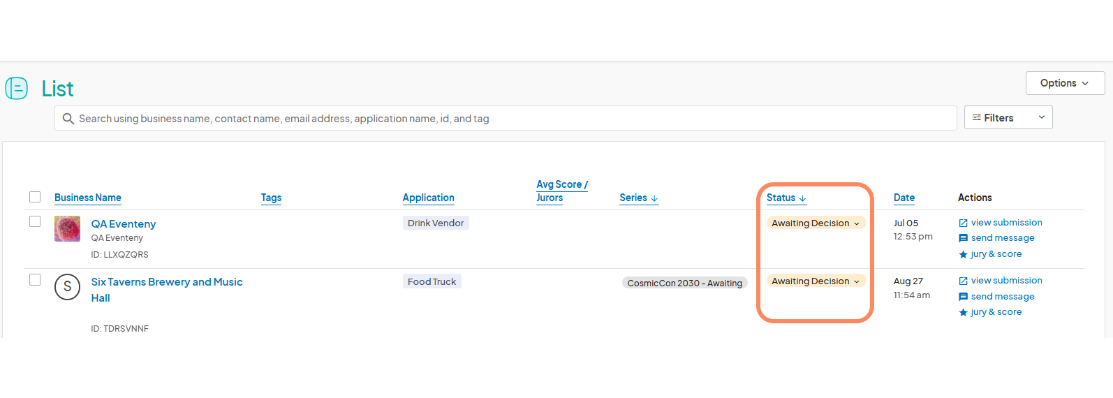The image size is (1113, 398).
Task: Sort by Avg Score / Jurors column
Action: 561,191
